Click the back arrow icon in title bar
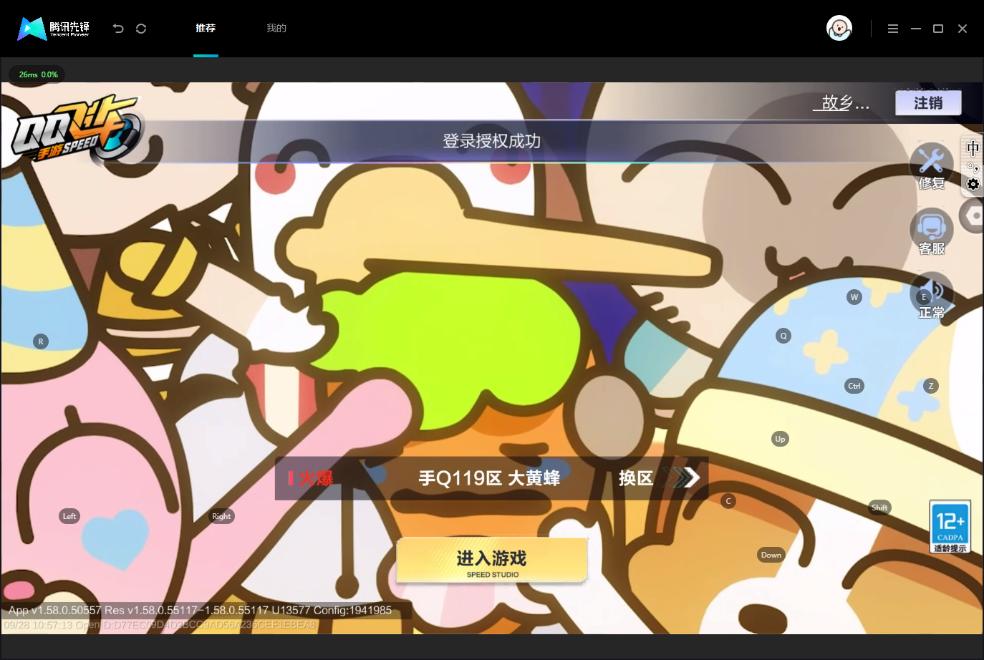This screenshot has width=984, height=660. (118, 29)
